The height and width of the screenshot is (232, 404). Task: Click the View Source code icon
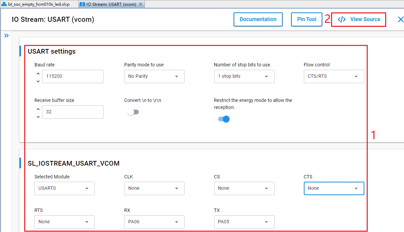(x=342, y=19)
